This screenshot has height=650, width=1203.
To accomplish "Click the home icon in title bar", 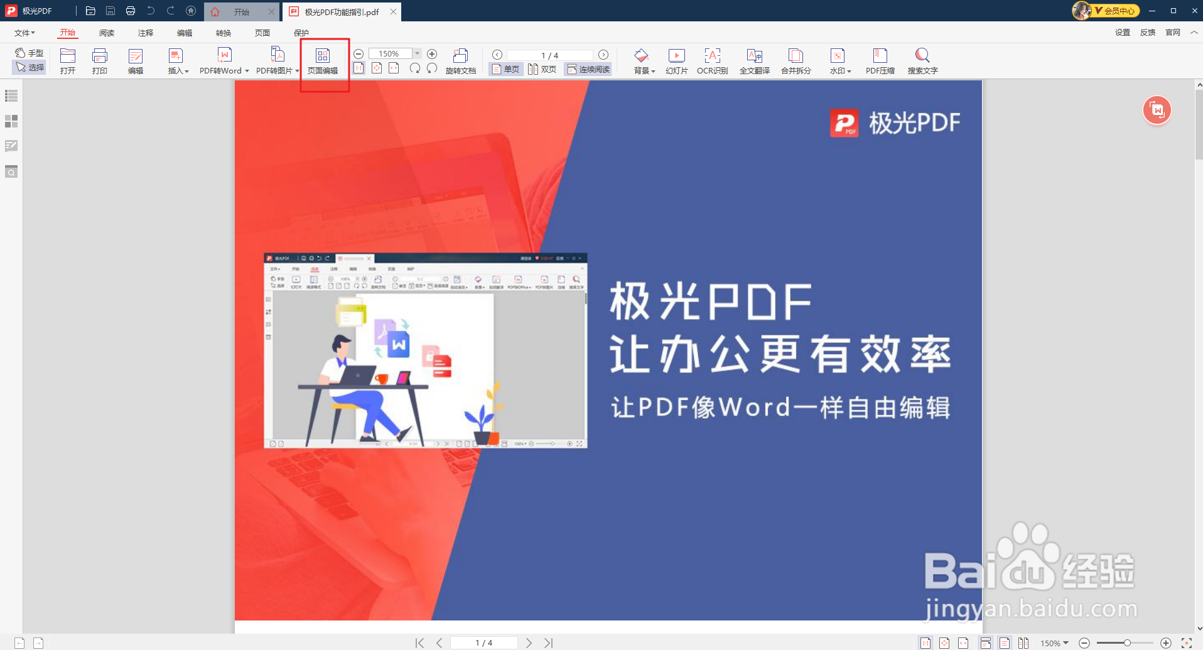I will [x=191, y=11].
